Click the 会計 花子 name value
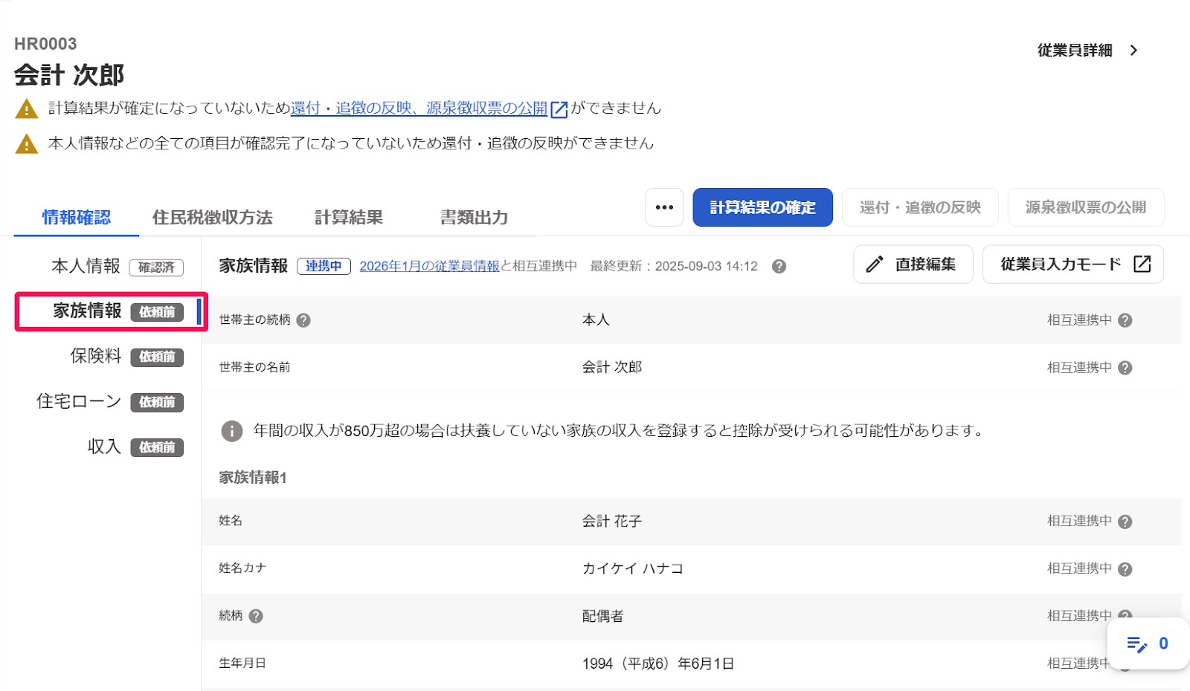 pos(612,522)
